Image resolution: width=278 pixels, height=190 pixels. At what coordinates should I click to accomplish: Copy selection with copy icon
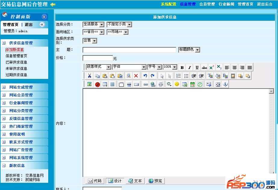click(x=97, y=76)
